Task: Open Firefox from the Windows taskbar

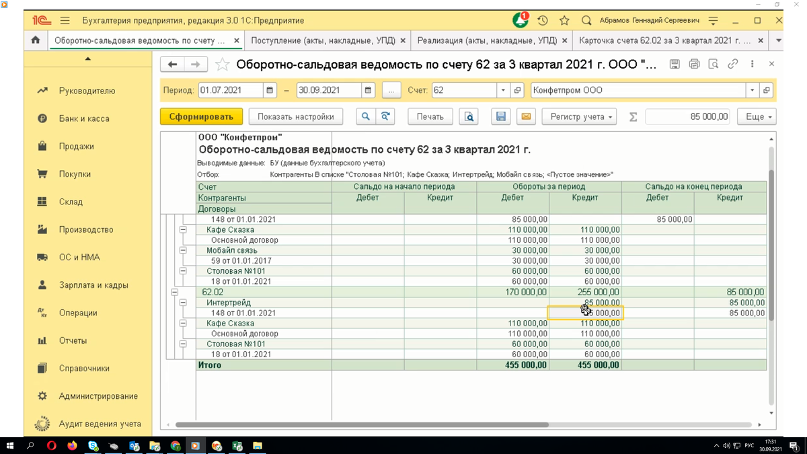Action: pos(72,445)
